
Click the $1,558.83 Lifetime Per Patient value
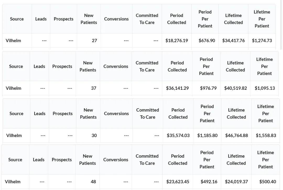[266, 135]
